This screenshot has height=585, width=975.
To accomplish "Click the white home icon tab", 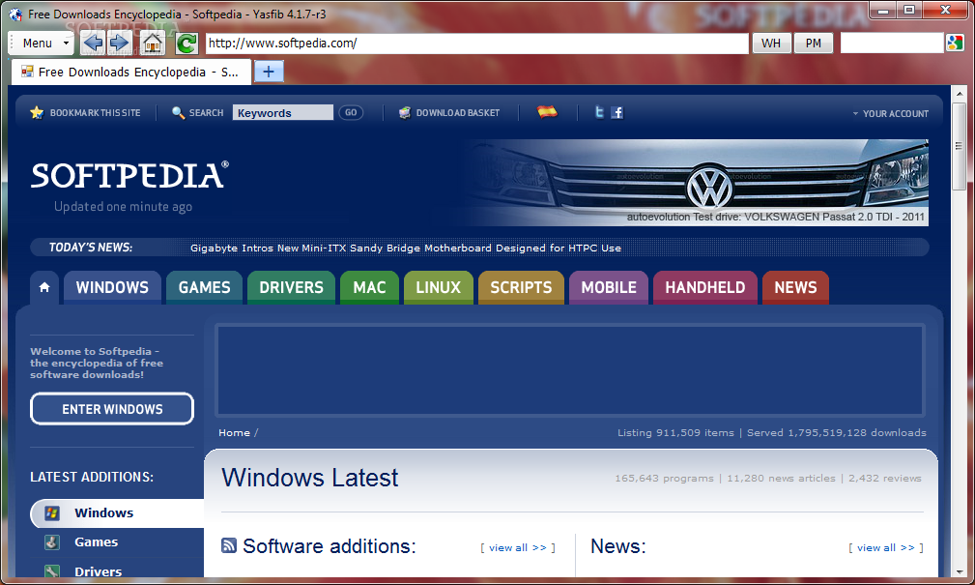I will pyautogui.click(x=44, y=287).
